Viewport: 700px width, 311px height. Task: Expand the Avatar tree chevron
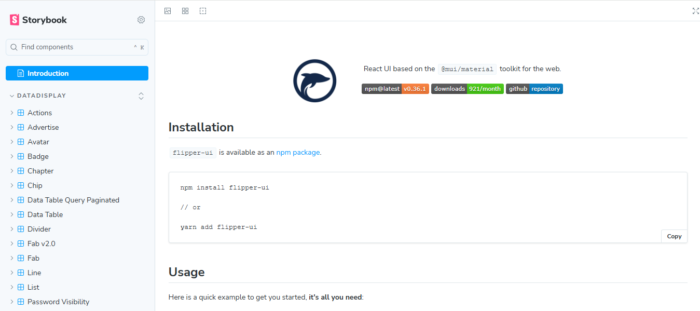11,142
